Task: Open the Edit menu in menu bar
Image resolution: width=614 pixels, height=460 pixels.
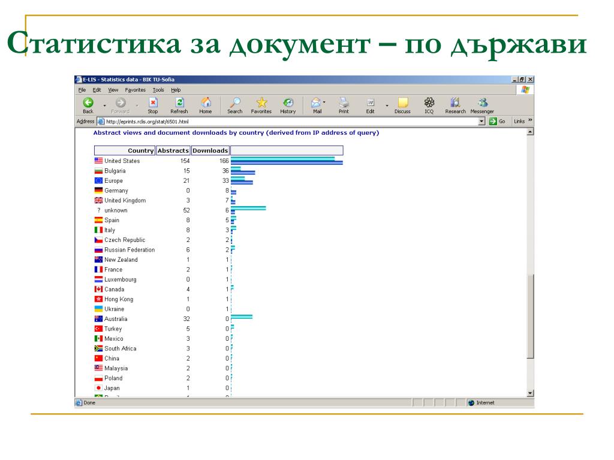Action: [x=97, y=90]
